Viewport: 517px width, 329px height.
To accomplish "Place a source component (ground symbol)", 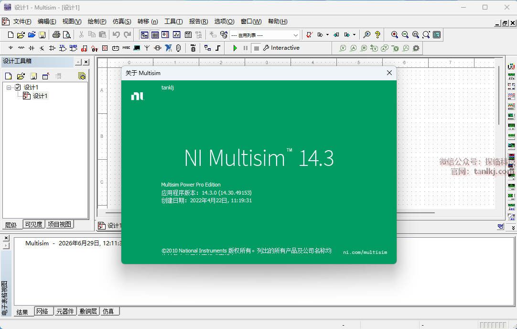I will (11, 48).
